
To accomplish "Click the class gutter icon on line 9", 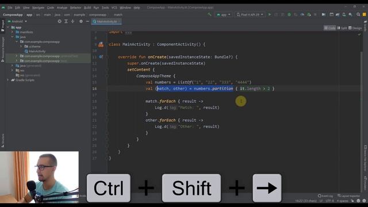I will [x=101, y=44].
